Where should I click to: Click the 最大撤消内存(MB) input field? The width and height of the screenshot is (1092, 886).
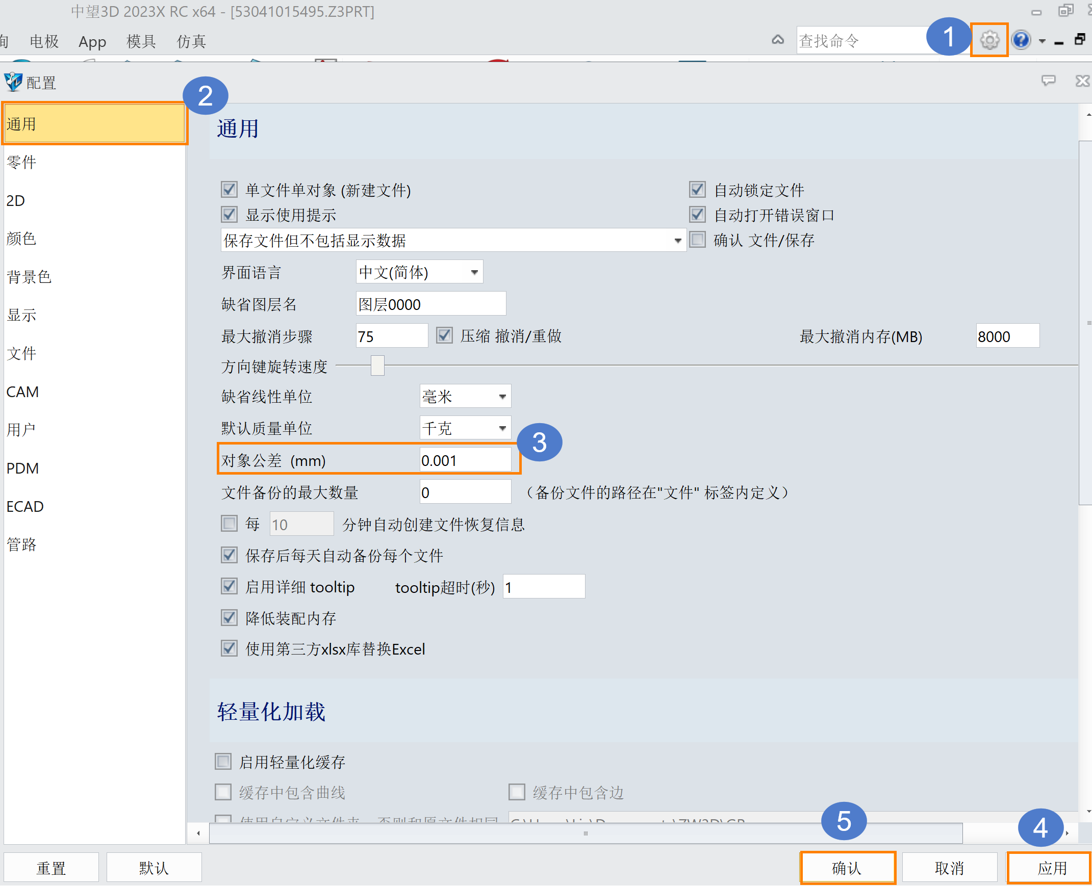(x=1008, y=336)
